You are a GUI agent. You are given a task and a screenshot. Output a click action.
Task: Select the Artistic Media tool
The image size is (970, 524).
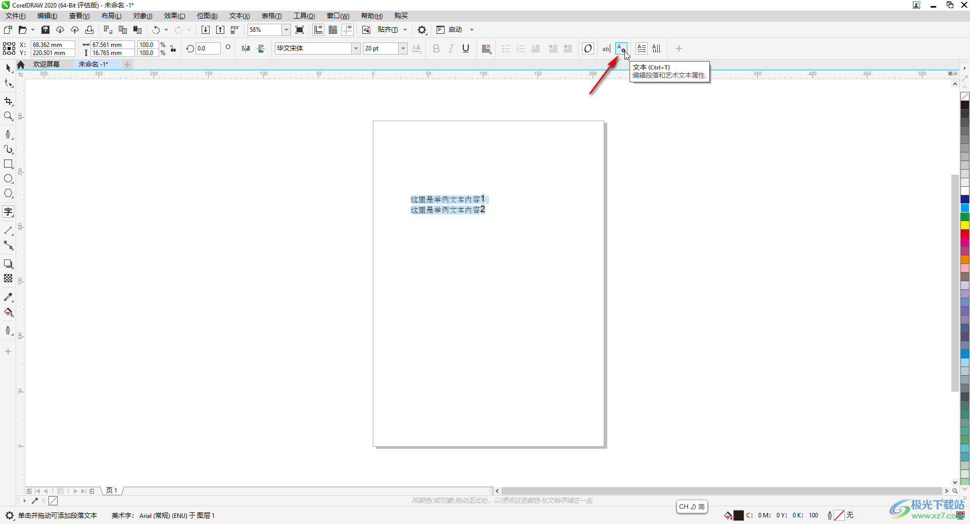tap(8, 149)
